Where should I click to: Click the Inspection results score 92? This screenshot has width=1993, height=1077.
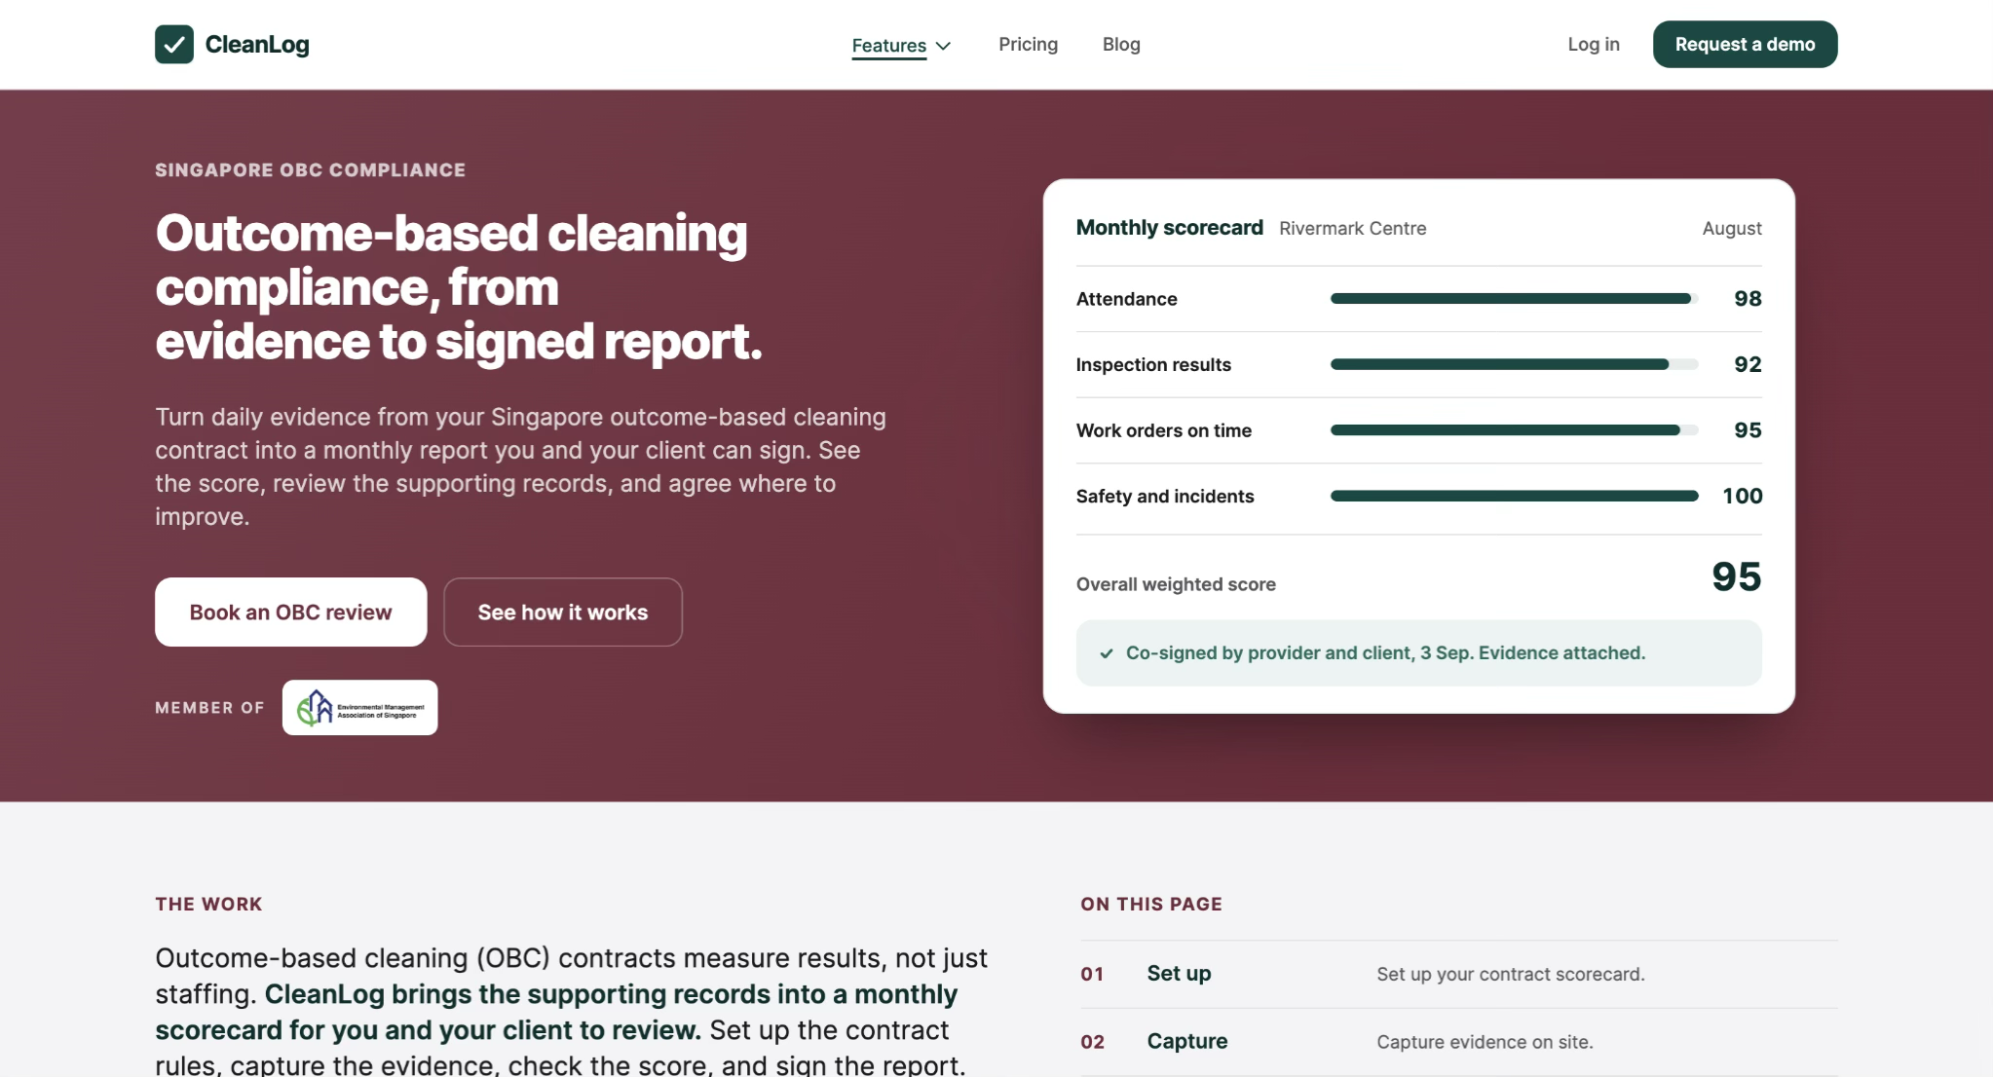click(1748, 364)
